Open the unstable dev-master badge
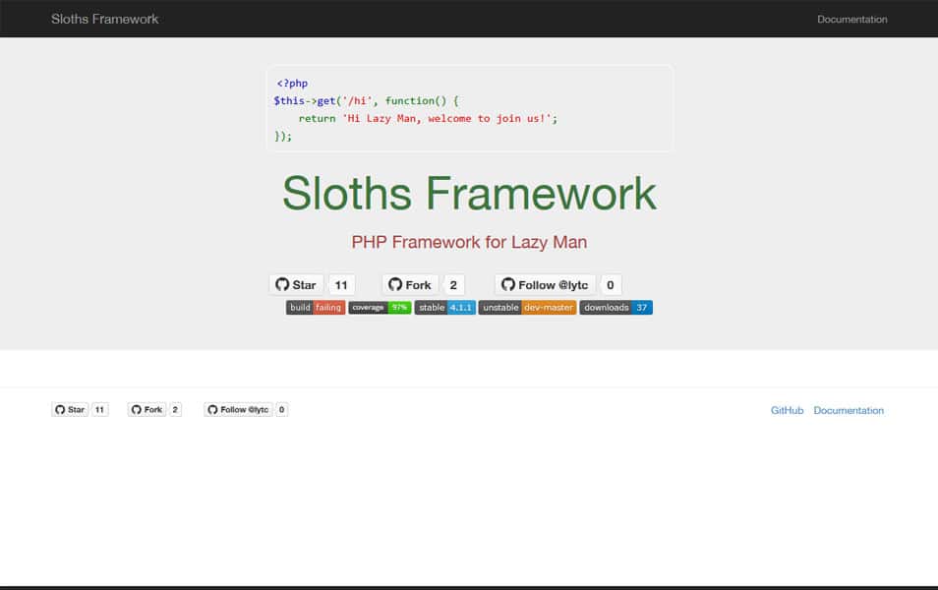Viewport: 938px width, 590px height. click(527, 308)
